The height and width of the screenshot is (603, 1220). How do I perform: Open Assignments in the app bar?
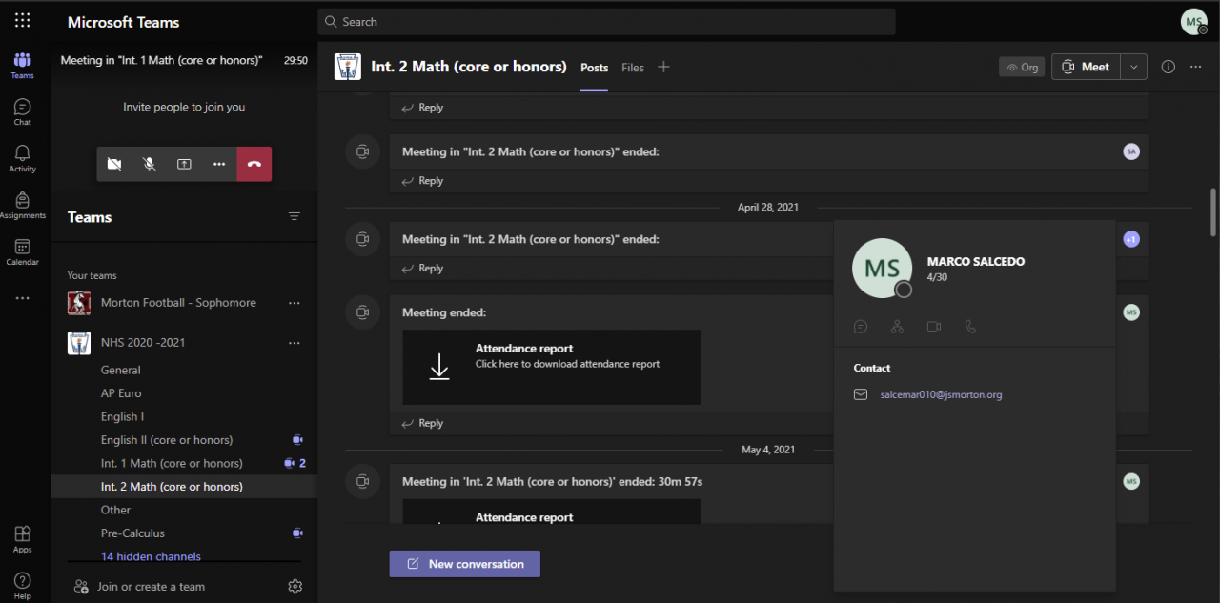click(22, 205)
